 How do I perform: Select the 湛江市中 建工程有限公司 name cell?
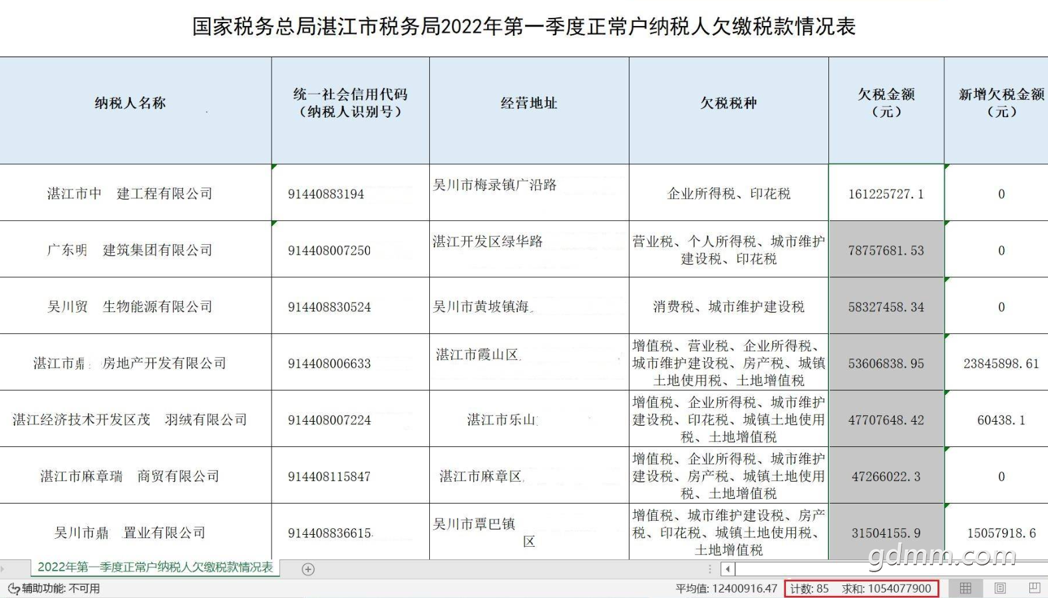coord(136,193)
